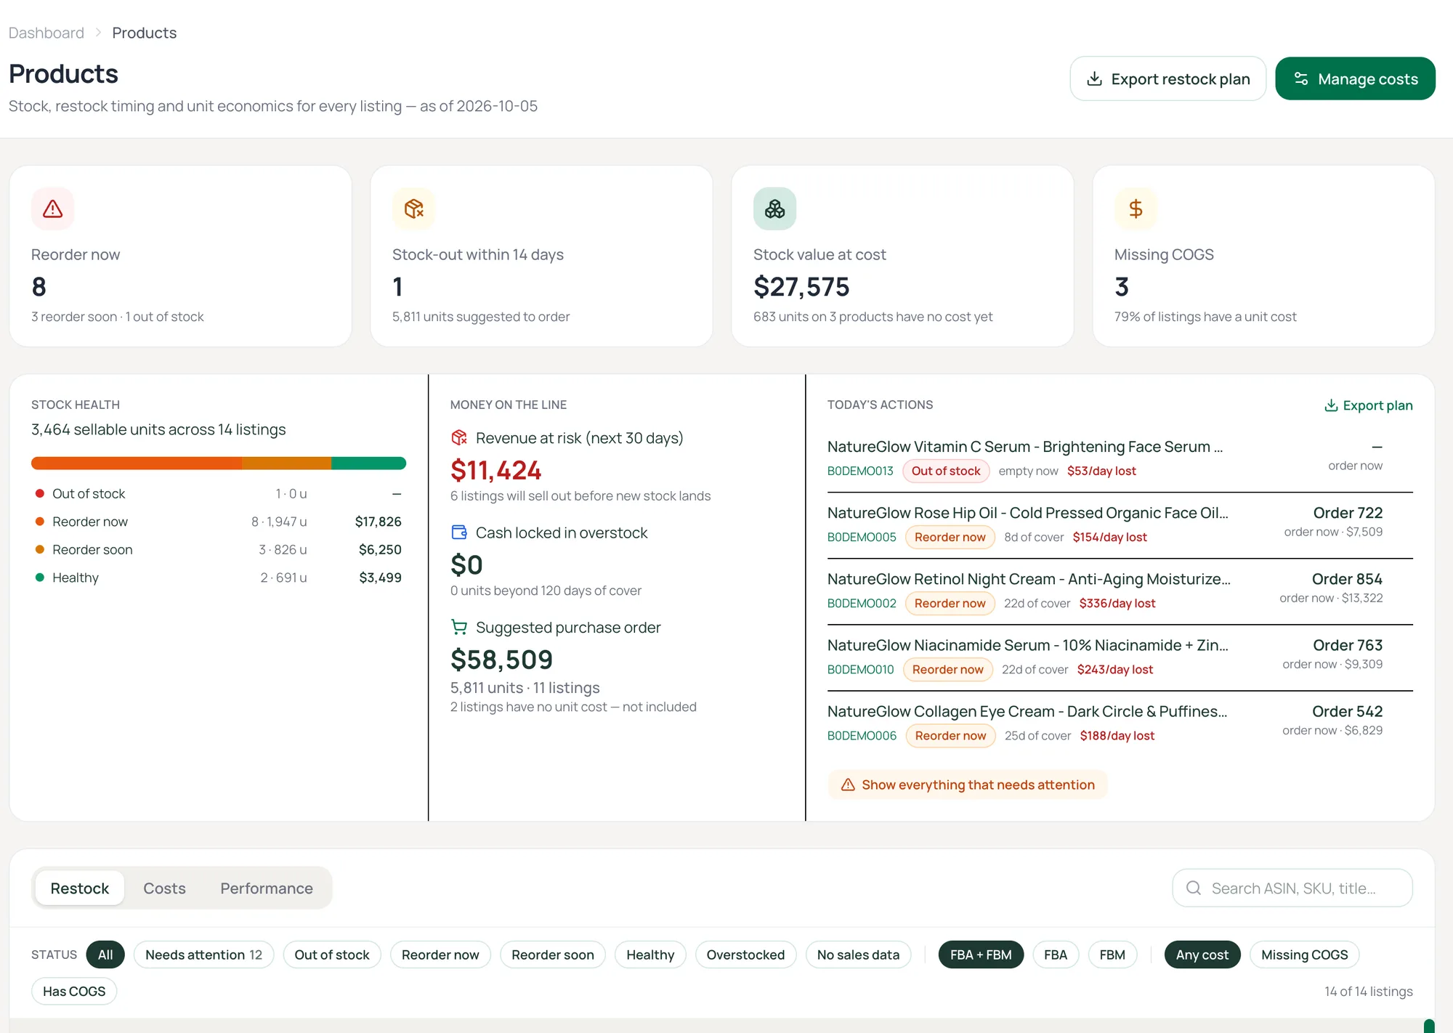The height and width of the screenshot is (1033, 1453).
Task: Select the FBA fulfillment filter
Action: point(1056,955)
